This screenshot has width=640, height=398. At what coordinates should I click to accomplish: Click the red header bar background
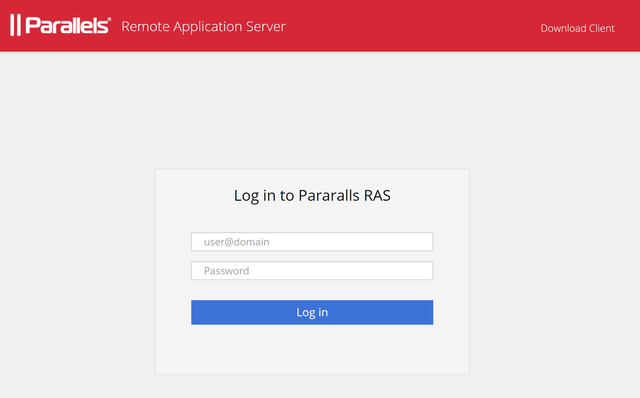point(410,25)
